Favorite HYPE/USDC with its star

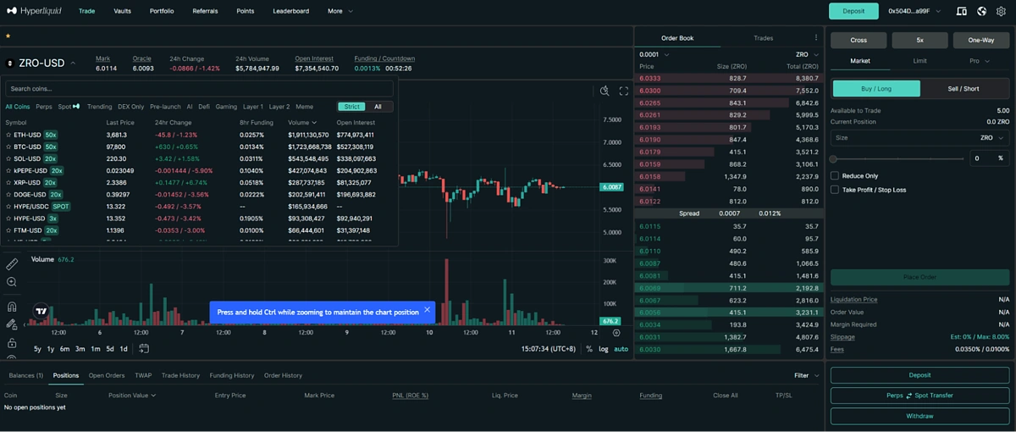pos(8,206)
